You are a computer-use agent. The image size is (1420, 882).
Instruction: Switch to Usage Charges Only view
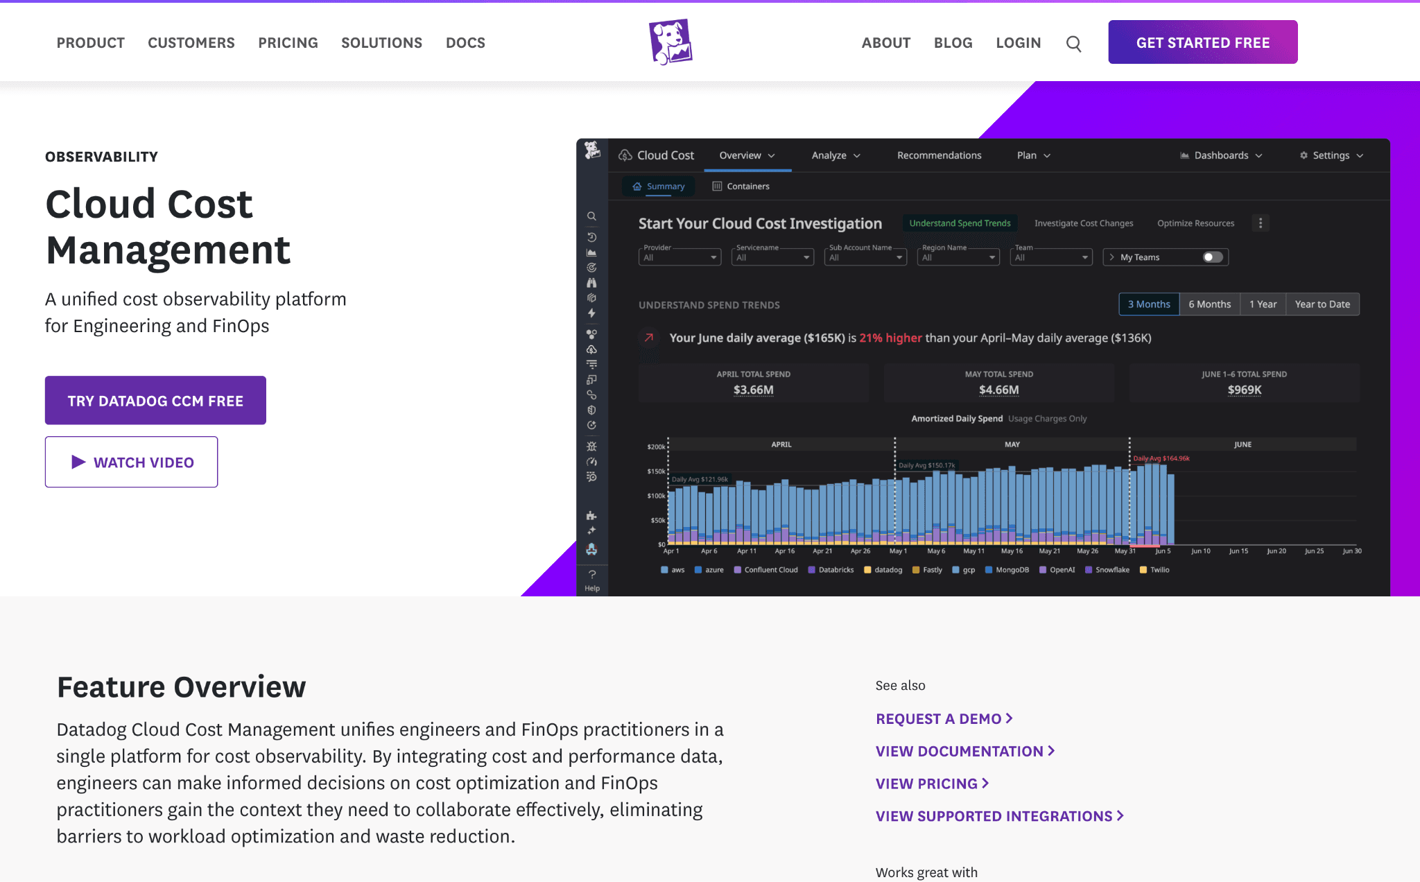[x=1047, y=419]
